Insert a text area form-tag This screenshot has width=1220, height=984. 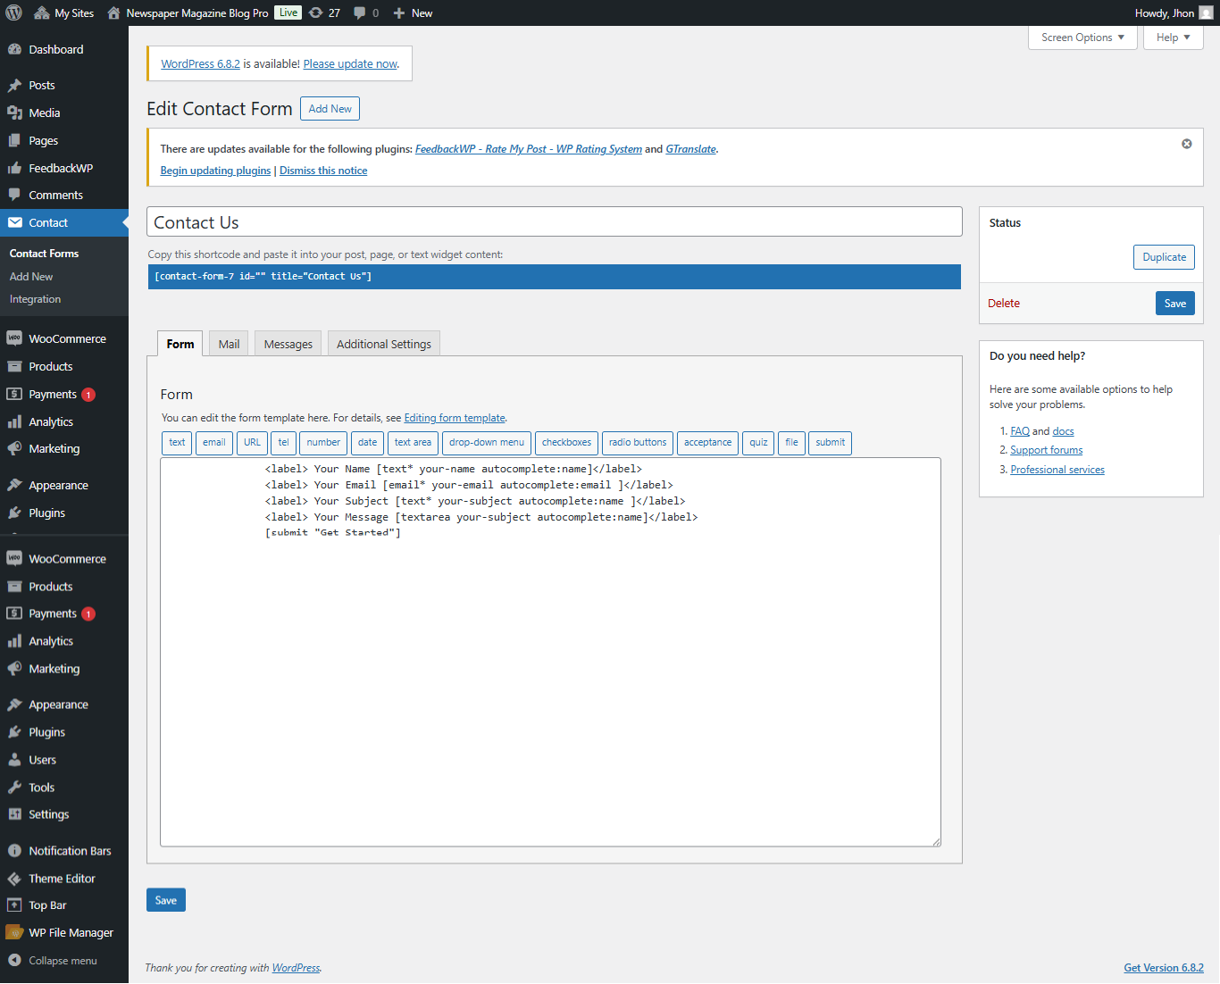413,443
